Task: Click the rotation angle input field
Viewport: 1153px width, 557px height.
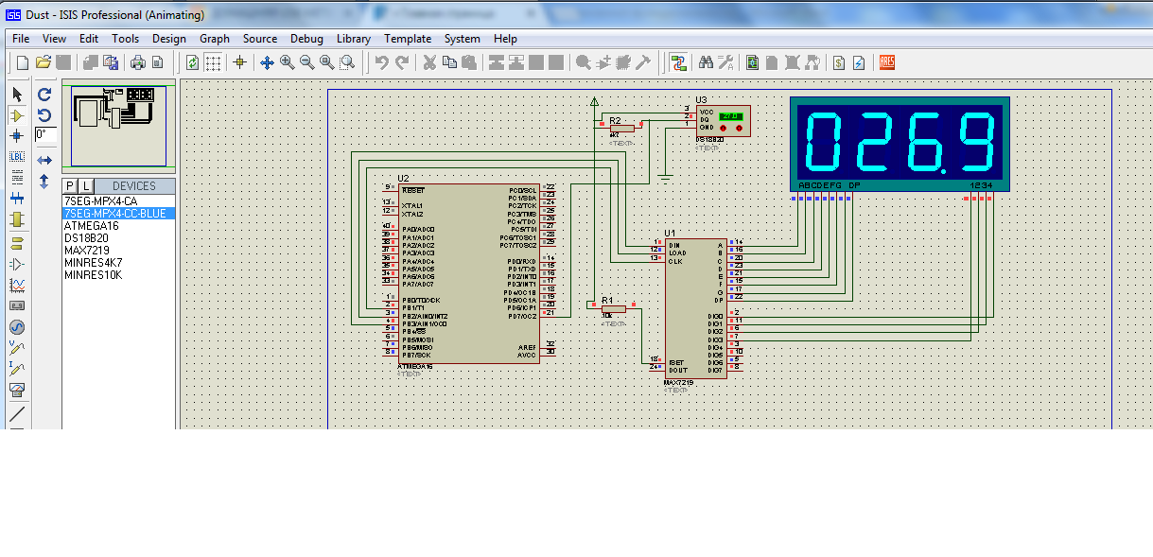Action: click(45, 135)
